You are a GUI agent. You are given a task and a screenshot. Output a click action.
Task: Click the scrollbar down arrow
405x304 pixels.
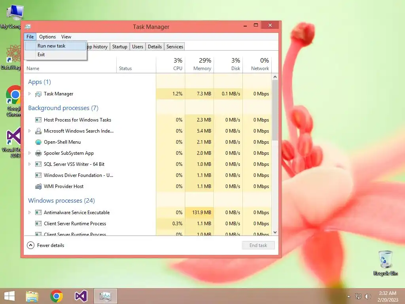[x=275, y=232]
